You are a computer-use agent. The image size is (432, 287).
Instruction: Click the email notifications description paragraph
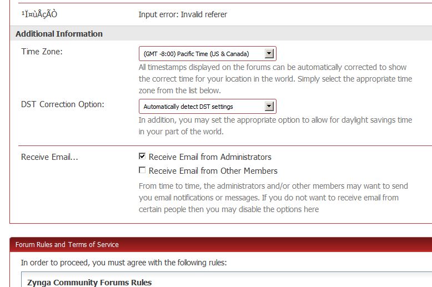pyautogui.click(x=273, y=198)
